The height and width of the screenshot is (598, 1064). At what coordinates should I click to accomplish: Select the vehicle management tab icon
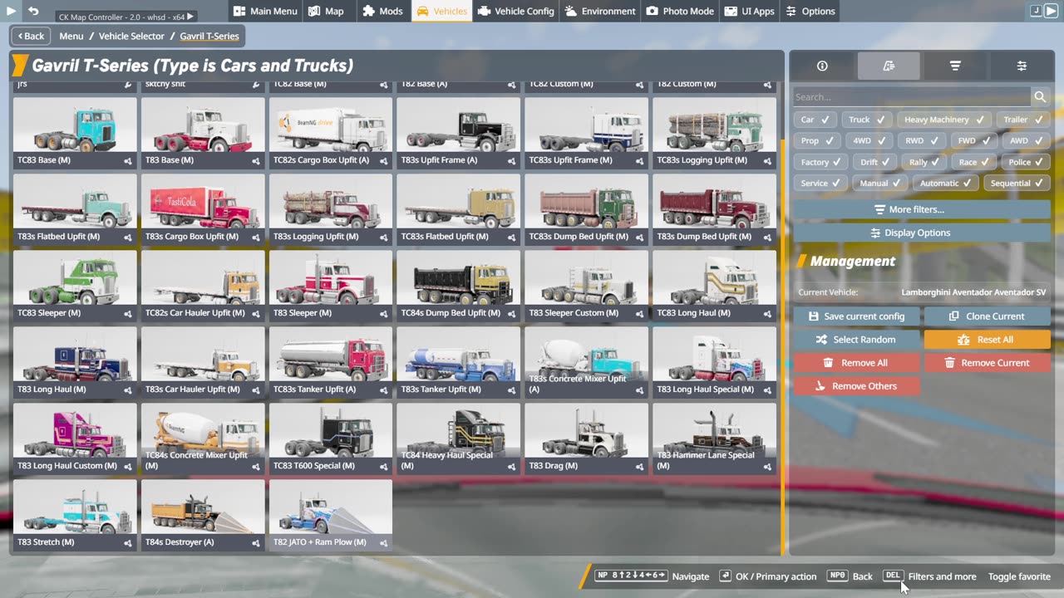[x=889, y=66]
